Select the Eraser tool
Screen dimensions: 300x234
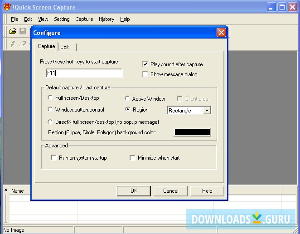pyautogui.click(x=23, y=44)
